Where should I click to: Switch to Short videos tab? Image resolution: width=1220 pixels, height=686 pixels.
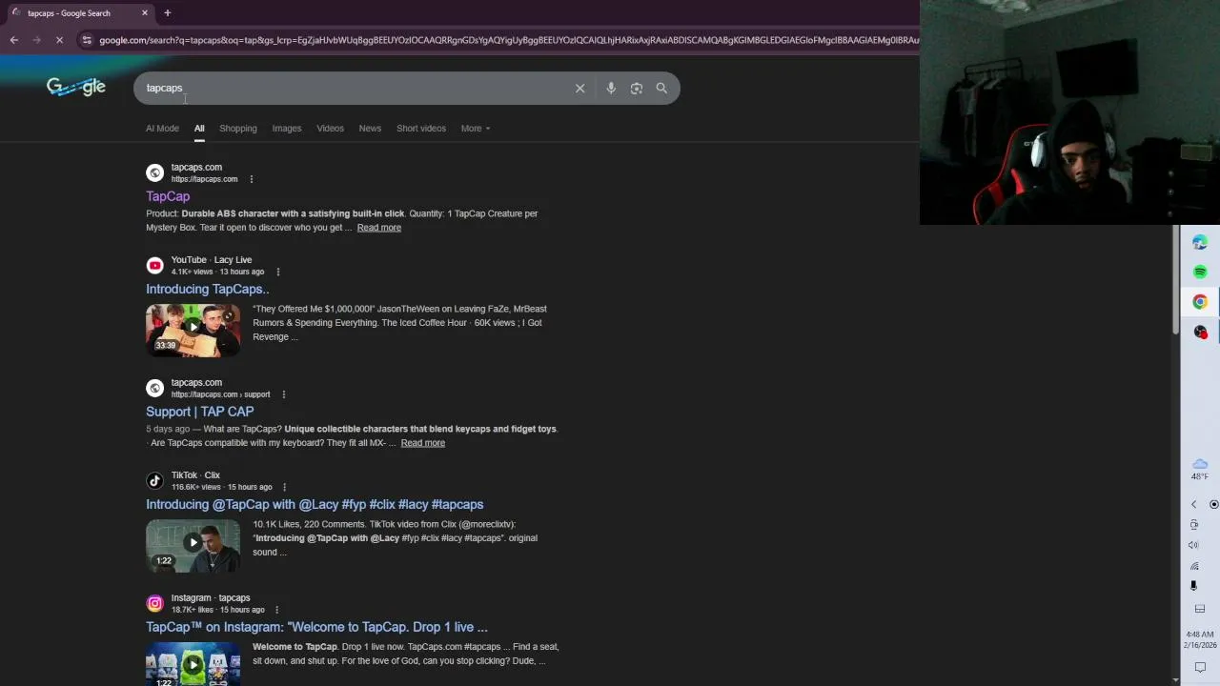tap(421, 129)
